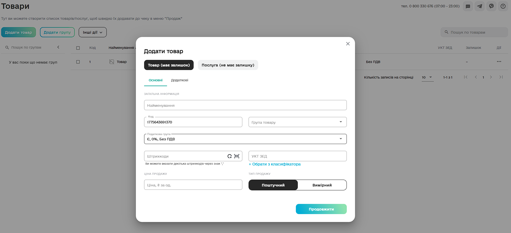
Task: Open the Telegram support icon
Action: pos(480,6)
